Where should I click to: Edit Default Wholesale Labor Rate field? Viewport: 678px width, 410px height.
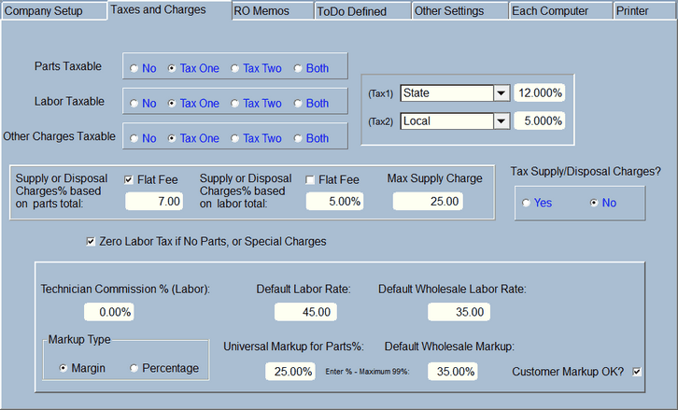(x=459, y=312)
